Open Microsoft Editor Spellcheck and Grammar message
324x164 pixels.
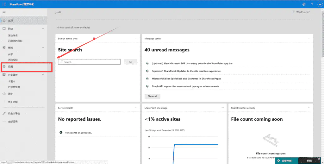pos(186,79)
